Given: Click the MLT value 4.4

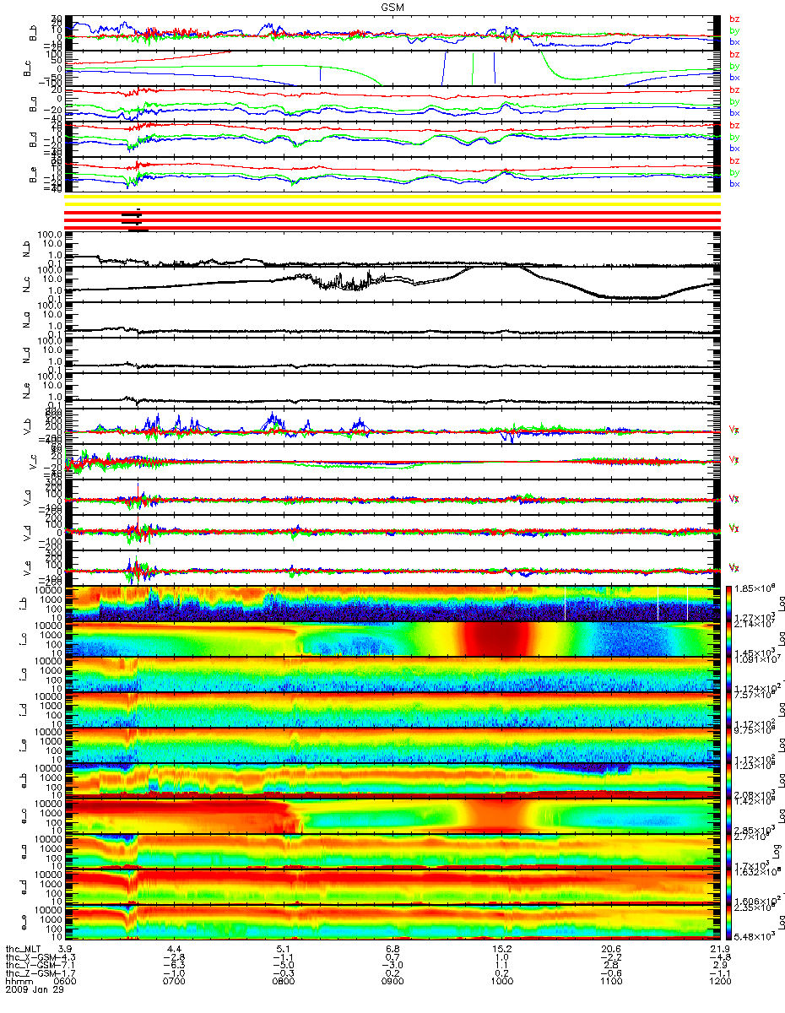Looking at the screenshot, I should click(x=175, y=951).
